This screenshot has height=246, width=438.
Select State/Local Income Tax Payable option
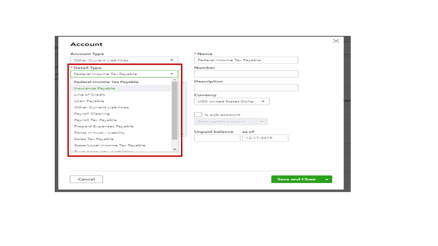(x=110, y=145)
